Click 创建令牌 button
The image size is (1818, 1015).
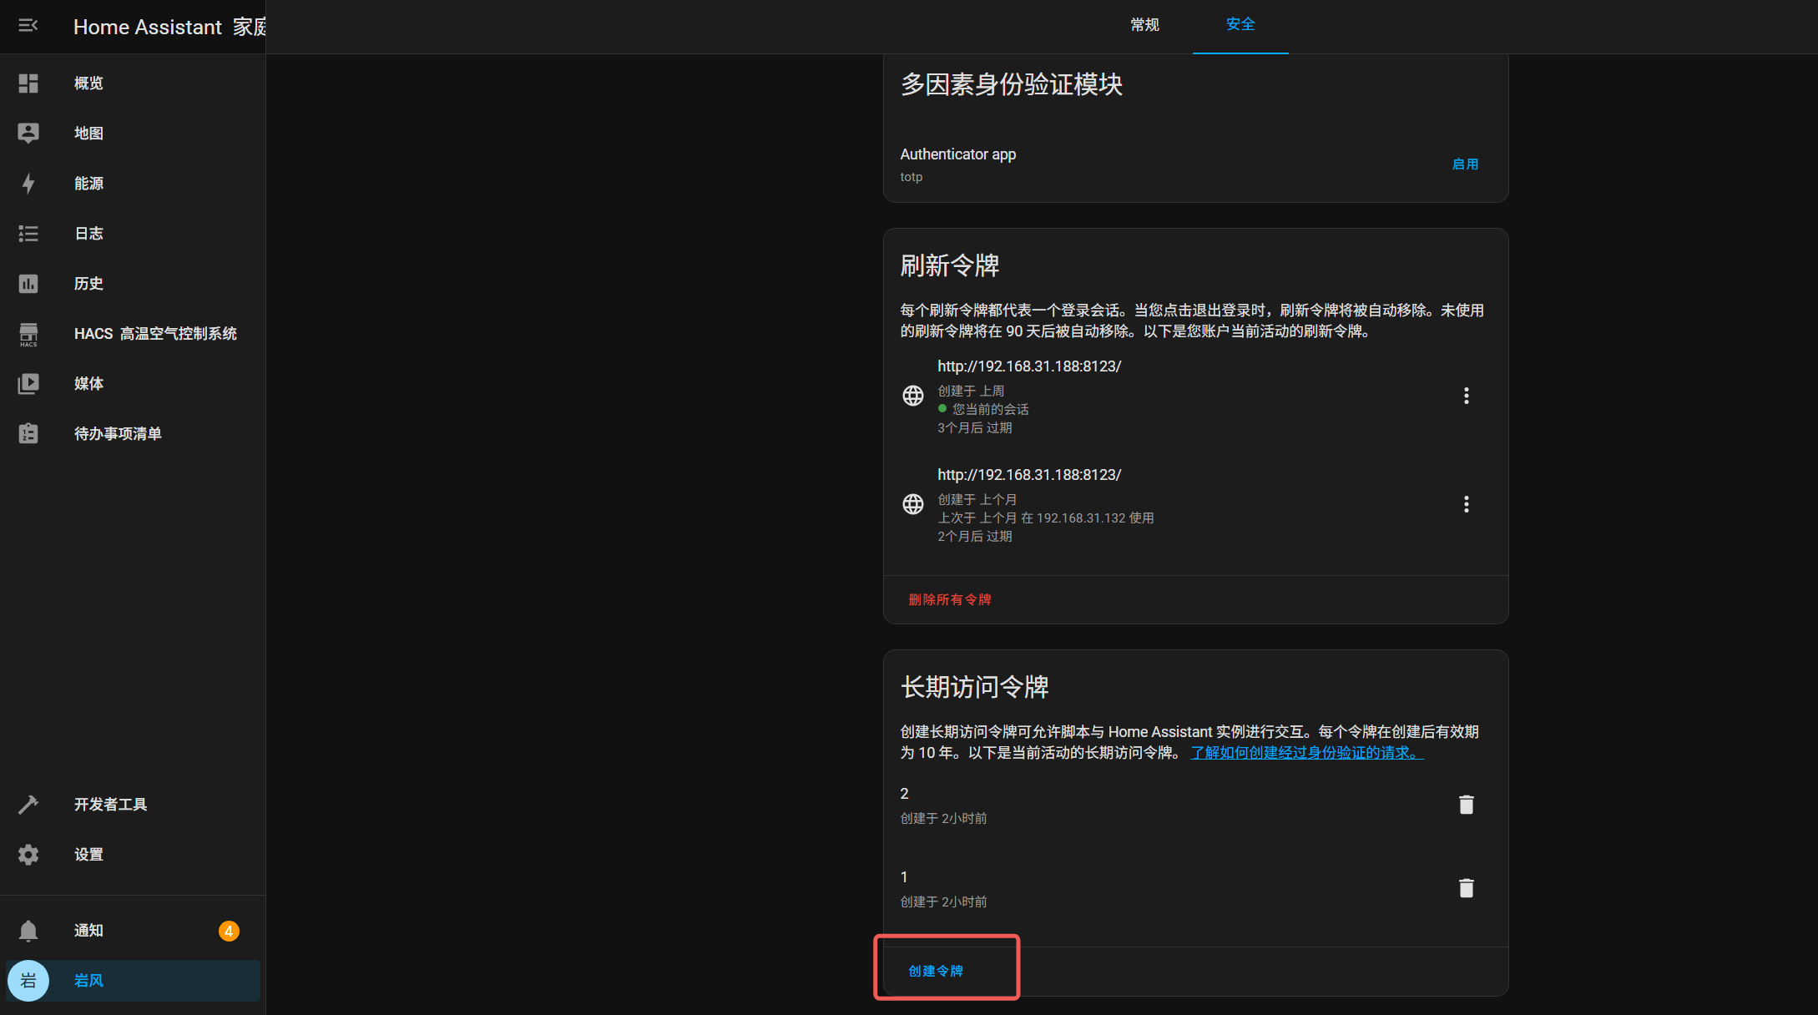tap(936, 971)
